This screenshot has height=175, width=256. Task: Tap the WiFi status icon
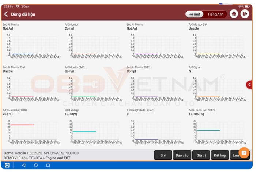[18, 6]
